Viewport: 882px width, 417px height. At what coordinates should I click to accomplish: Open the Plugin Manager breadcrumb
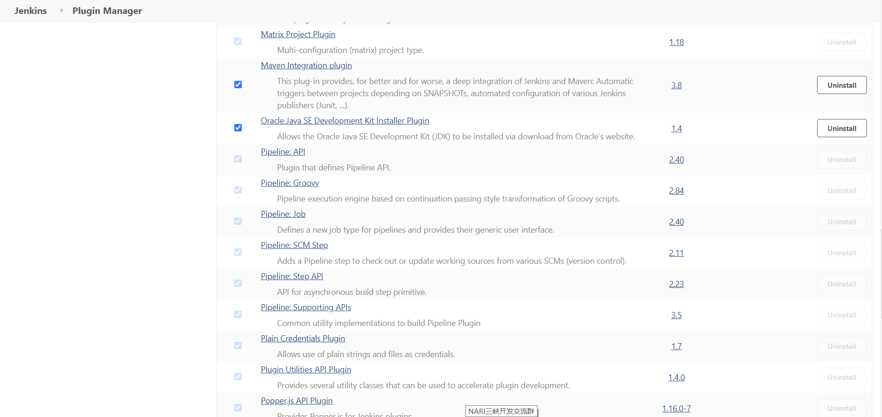(107, 11)
